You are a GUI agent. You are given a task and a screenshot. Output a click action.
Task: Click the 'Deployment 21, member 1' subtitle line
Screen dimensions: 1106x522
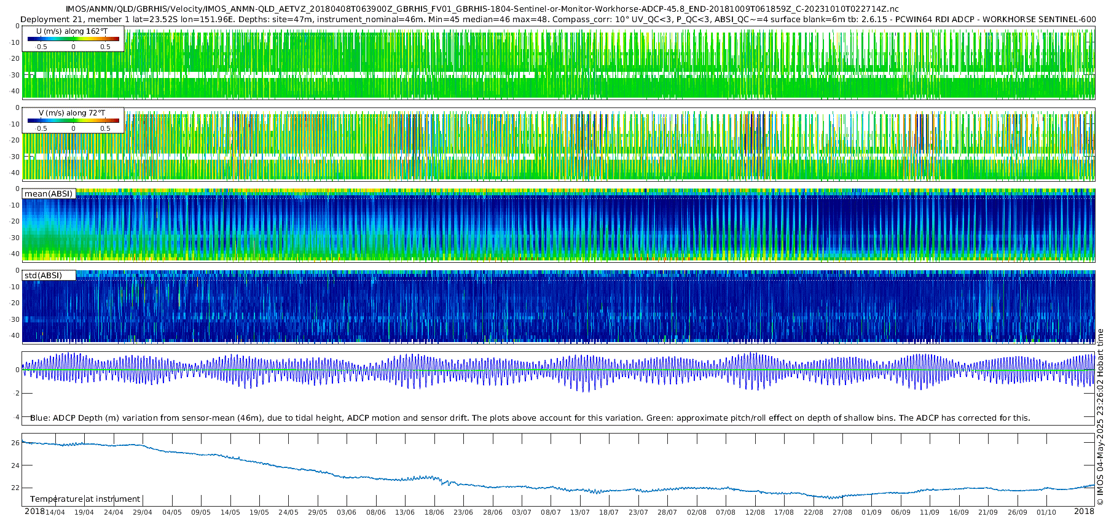[x=558, y=19]
